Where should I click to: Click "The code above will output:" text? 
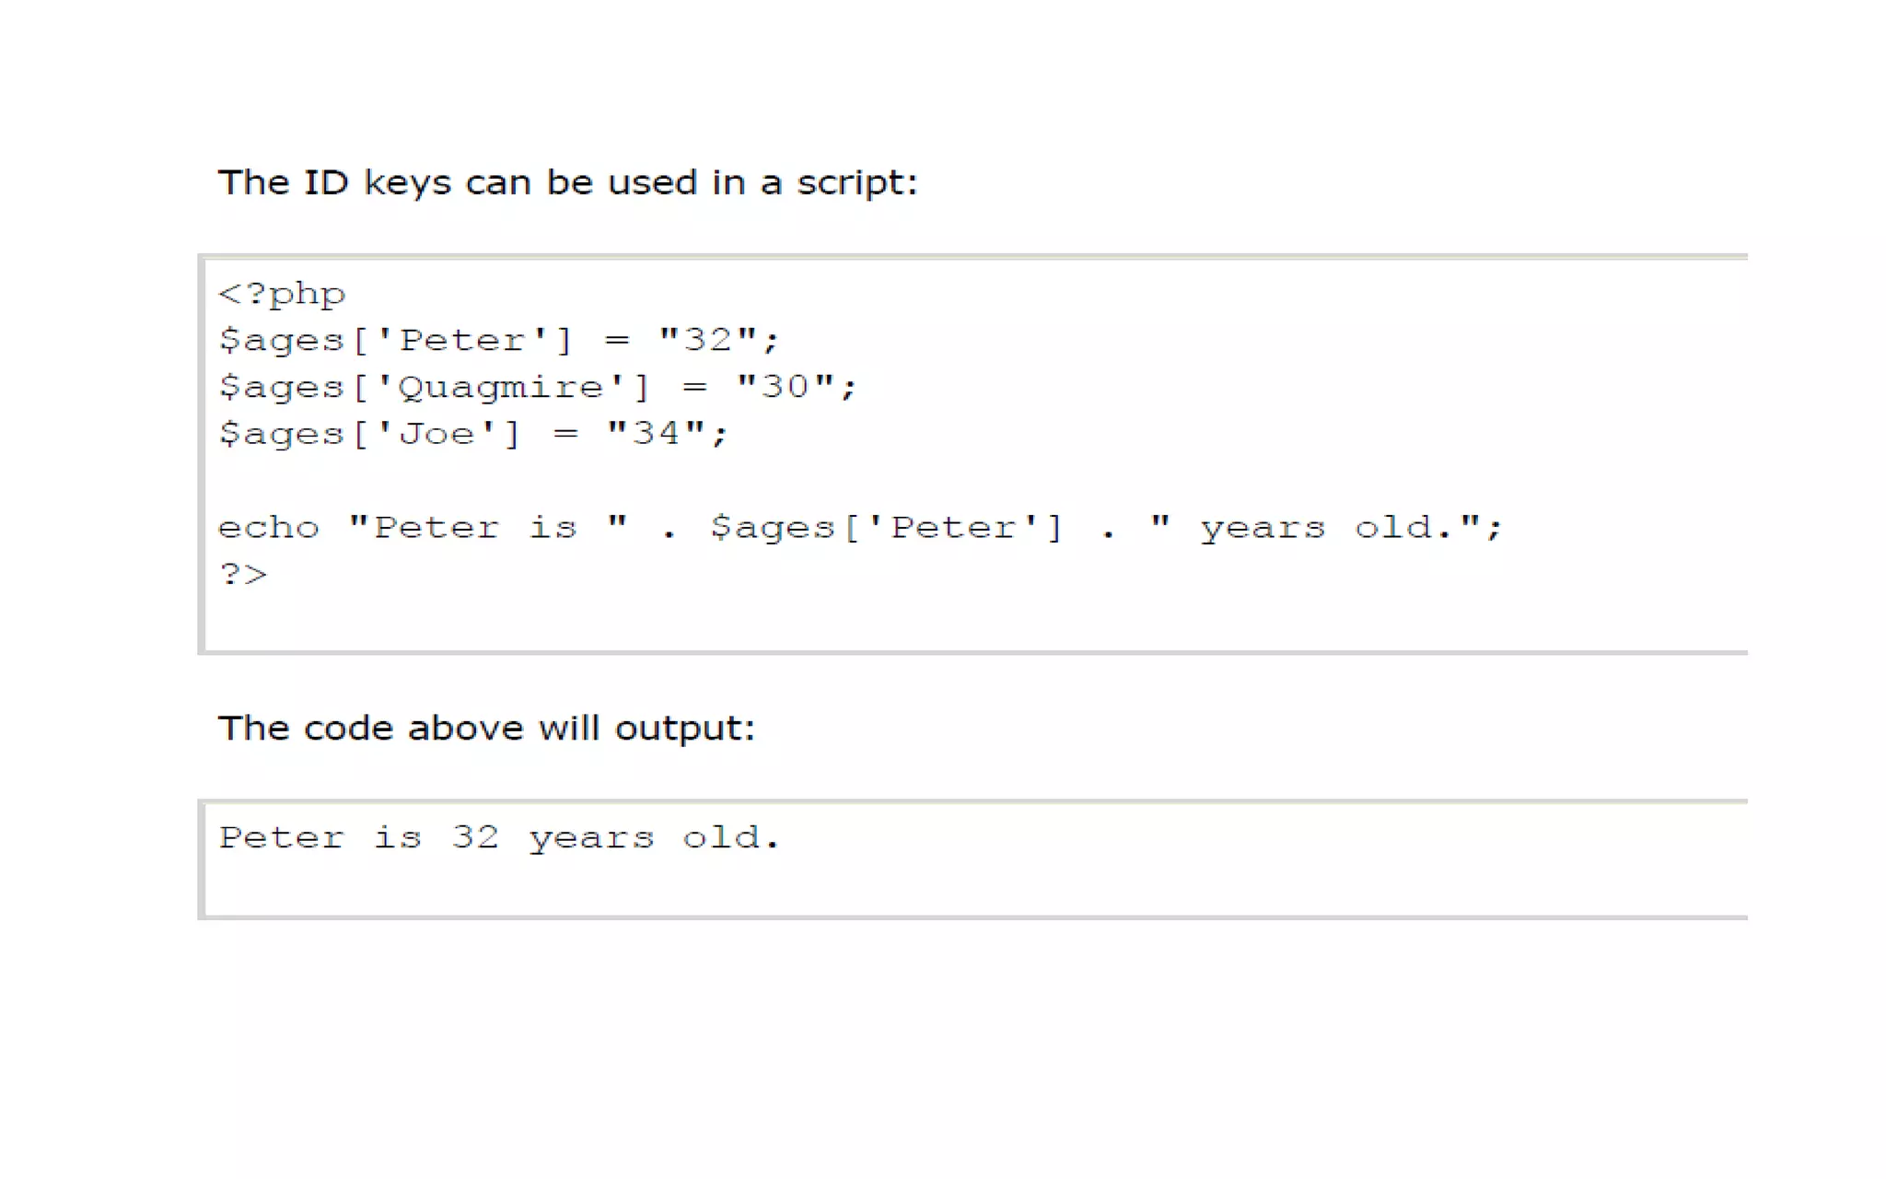486,729
